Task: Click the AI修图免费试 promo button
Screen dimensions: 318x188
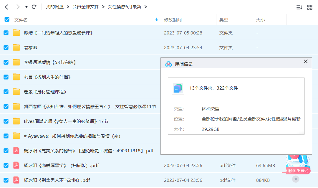Action: click(x=298, y=171)
